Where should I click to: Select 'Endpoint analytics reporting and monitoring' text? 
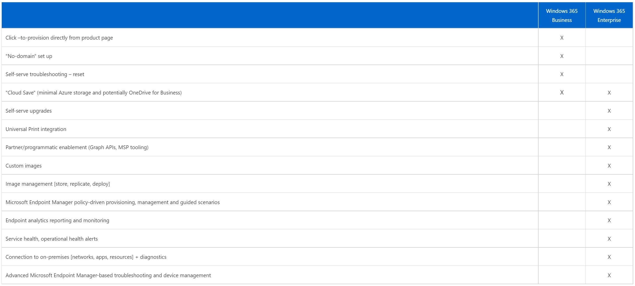[x=57, y=220]
